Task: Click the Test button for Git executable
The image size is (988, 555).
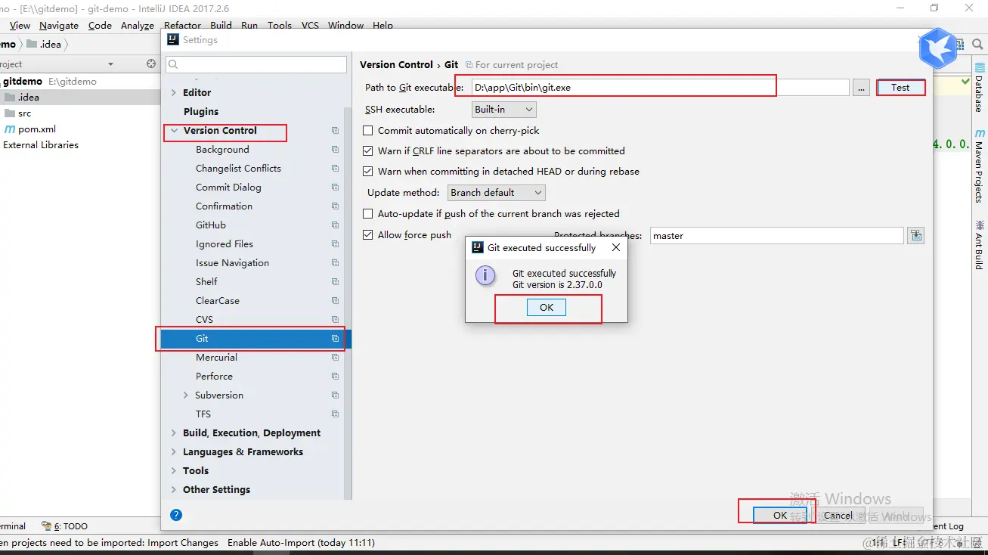Action: [900, 88]
